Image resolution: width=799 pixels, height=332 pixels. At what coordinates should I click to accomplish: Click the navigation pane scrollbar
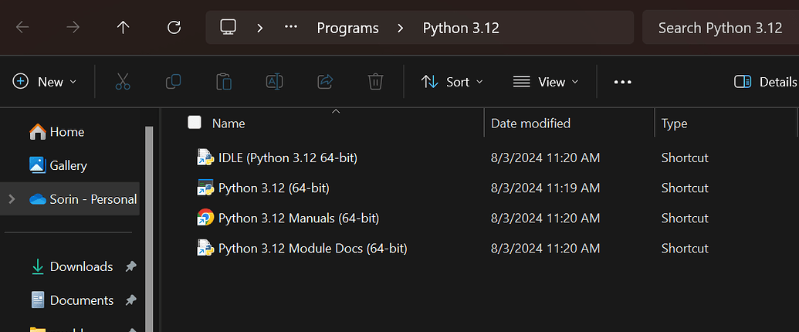149,229
